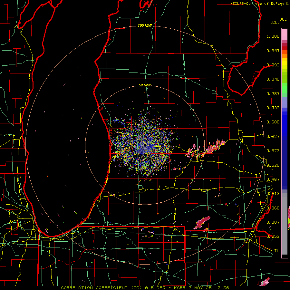Click the 0.840 scale value
Screen dimensions: 290x290
pos(273,79)
